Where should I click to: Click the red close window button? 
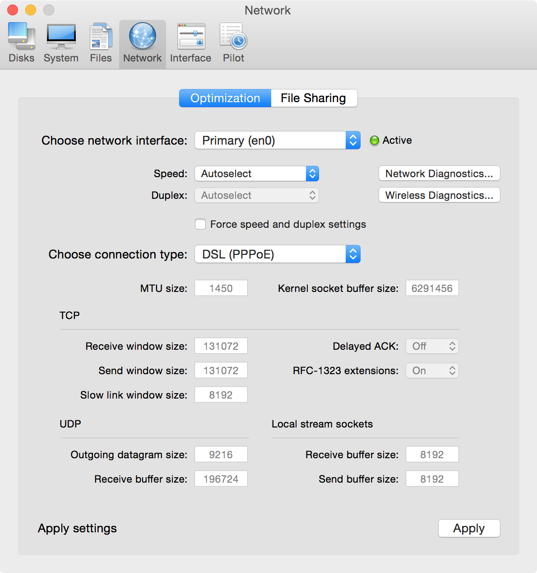13,10
